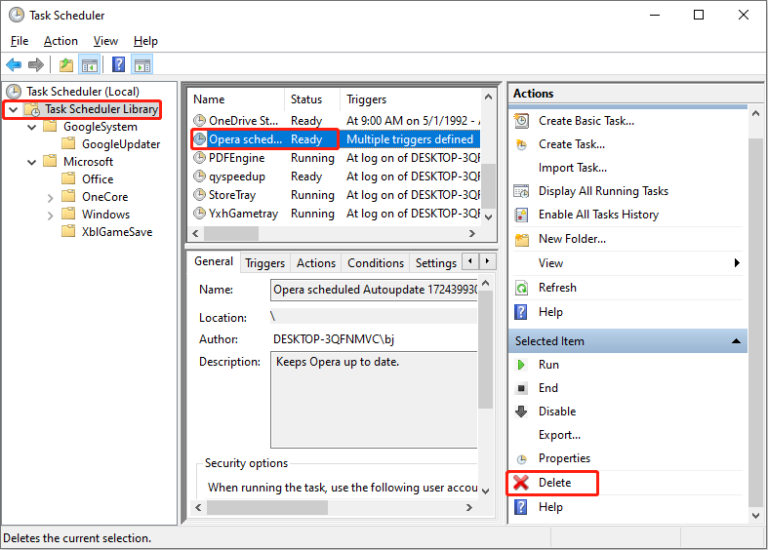Click the task list vertical scrollbar down arrow
The image size is (768, 550).
[x=488, y=216]
